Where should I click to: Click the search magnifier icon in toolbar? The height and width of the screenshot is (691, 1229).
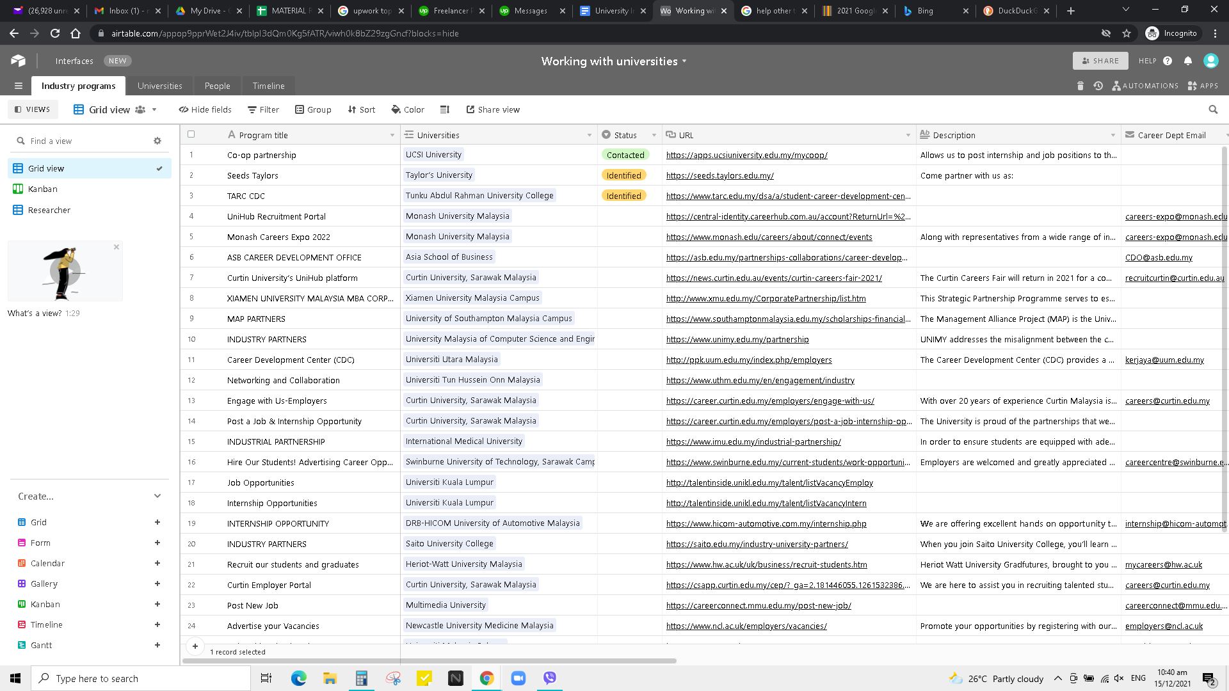1213,109
